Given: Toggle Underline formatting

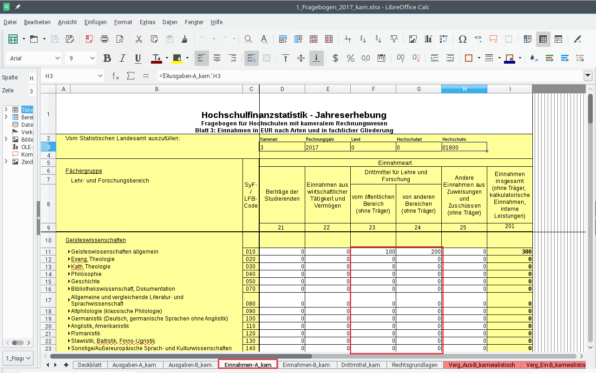Looking at the screenshot, I should (138, 58).
